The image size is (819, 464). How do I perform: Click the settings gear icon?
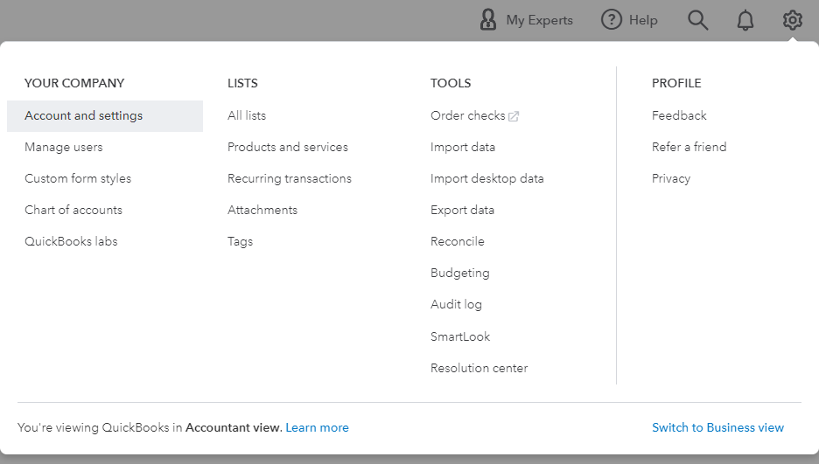pyautogui.click(x=793, y=20)
